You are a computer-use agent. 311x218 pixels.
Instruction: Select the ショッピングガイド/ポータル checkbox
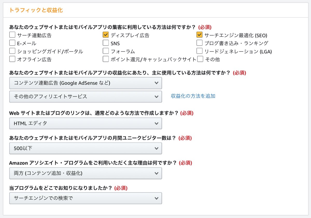tap(12, 51)
